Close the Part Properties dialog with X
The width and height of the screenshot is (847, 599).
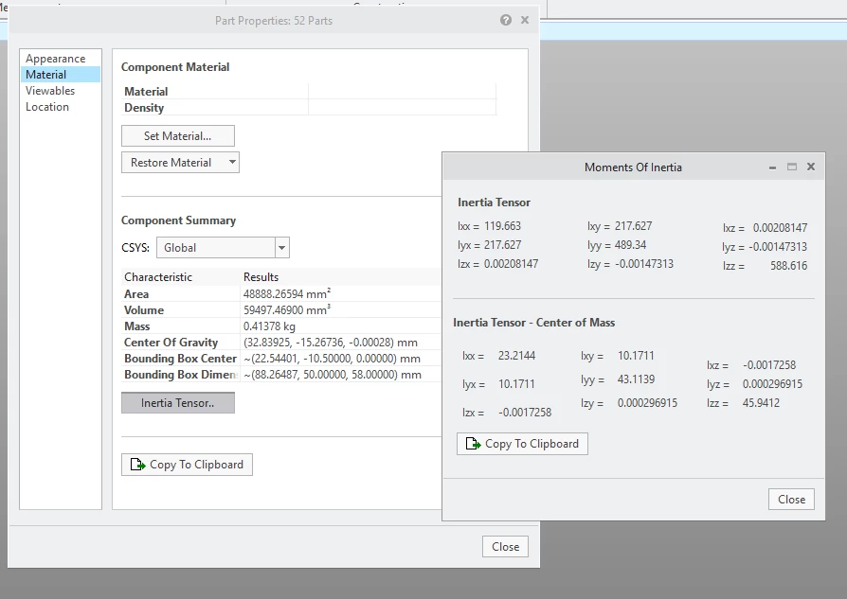[x=525, y=20]
